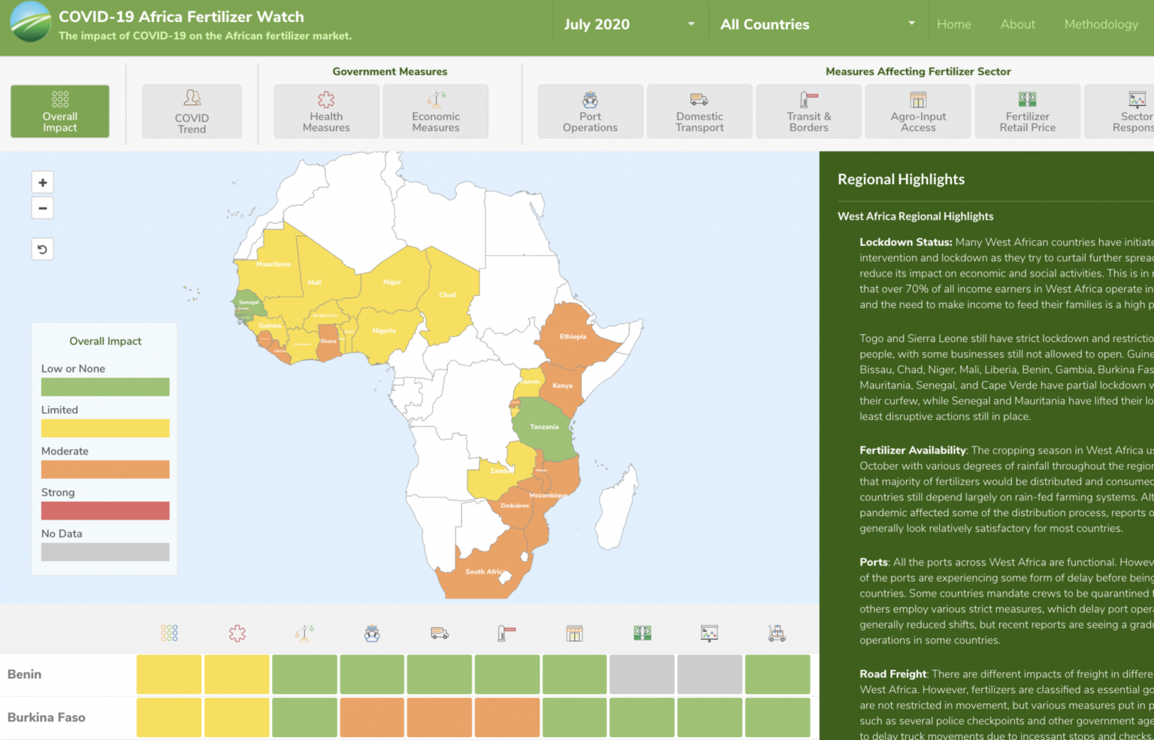Screen dimensions: 1154x740
Task: Open the Sector Response filter panel
Action: click(x=1134, y=111)
